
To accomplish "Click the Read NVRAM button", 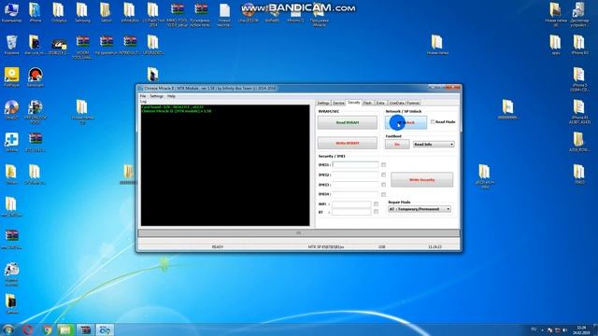I will pyautogui.click(x=348, y=122).
